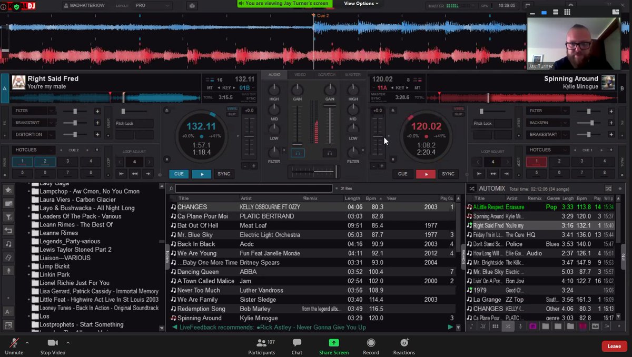Enable deck B BACKSPIN effect plus button
Image resolution: width=632 pixels, height=357 pixels.
611,123
